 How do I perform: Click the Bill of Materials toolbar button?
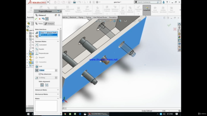pyautogui.click(x=130, y=10)
